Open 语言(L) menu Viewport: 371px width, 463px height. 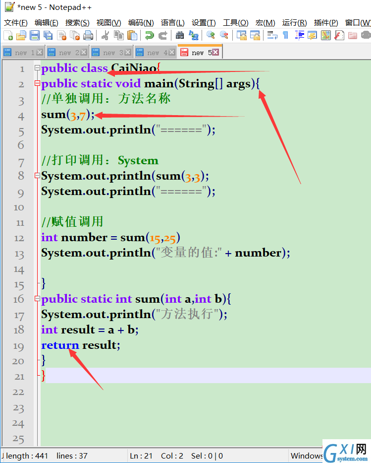[173, 23]
